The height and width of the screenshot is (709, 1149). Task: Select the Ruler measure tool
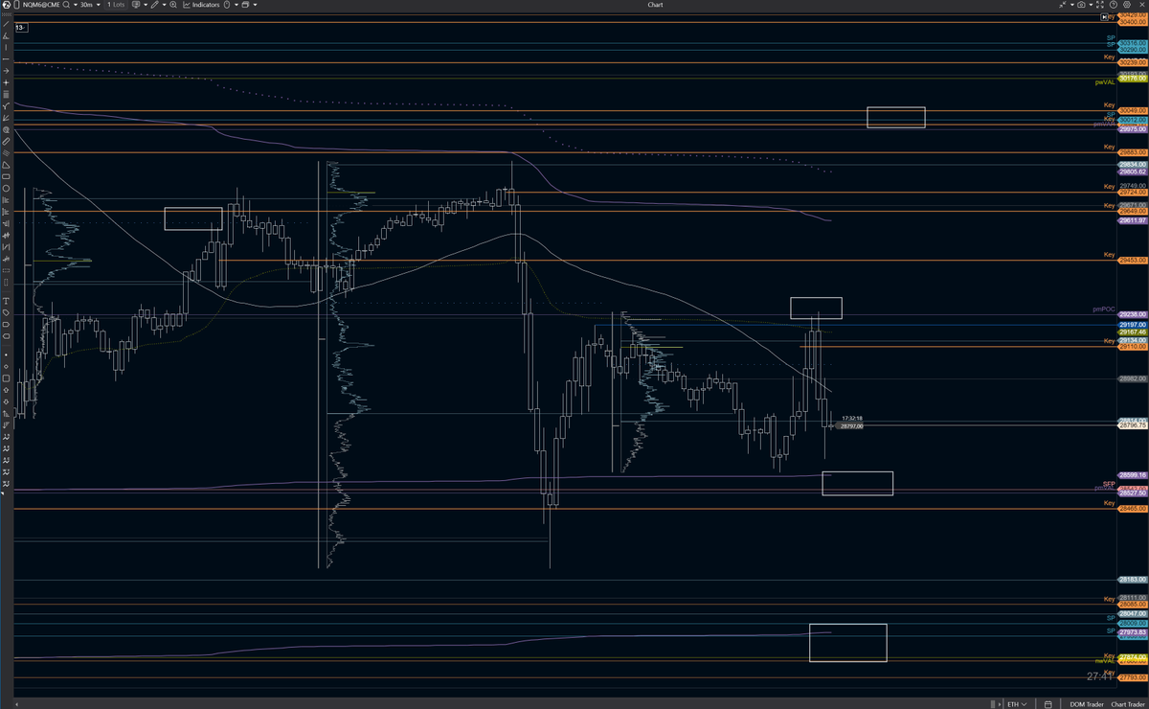coord(7,141)
